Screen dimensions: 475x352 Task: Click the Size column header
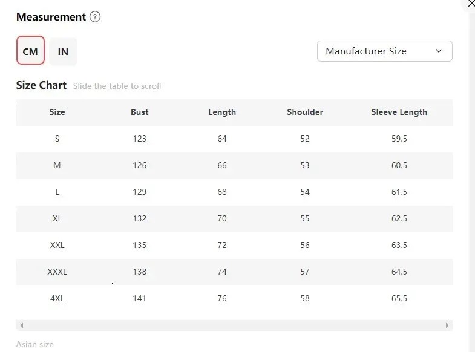[57, 112]
